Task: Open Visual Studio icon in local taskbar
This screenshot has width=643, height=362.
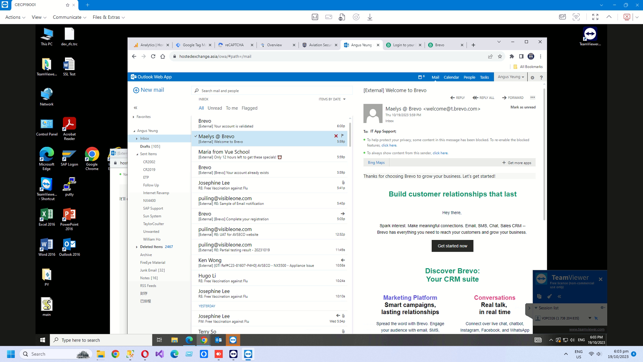Action: point(160,354)
